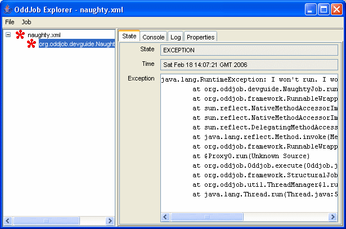The image size is (346, 229).
Task: Click right arrow of tree panel horizontal scrollbar
Action: (x=110, y=221)
